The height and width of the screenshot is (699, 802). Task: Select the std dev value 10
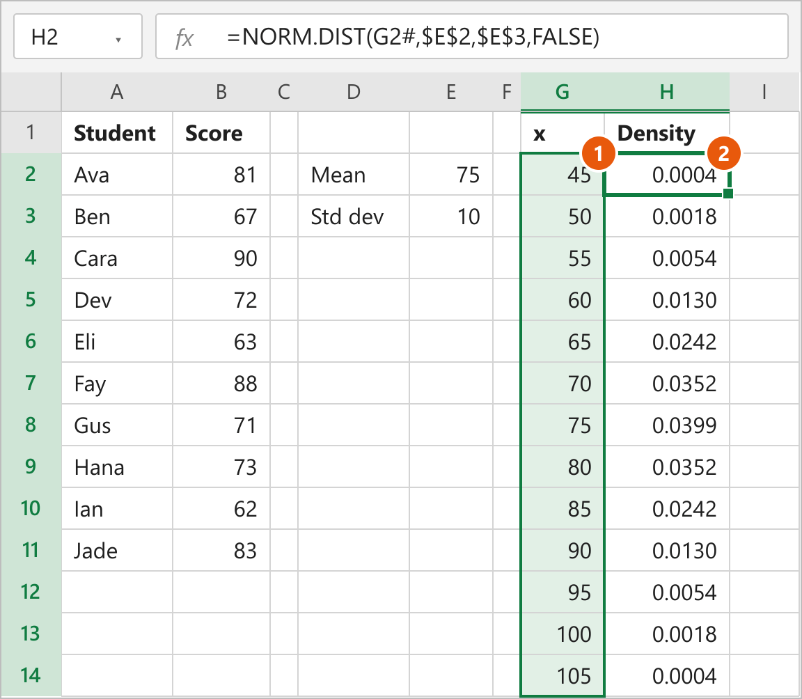(451, 217)
